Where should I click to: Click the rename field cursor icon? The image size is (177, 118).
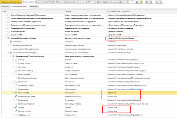(161, 2)
